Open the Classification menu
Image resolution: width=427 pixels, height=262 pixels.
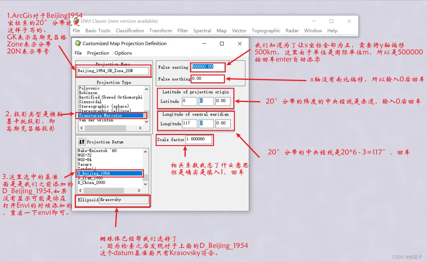pyautogui.click(x=130, y=30)
